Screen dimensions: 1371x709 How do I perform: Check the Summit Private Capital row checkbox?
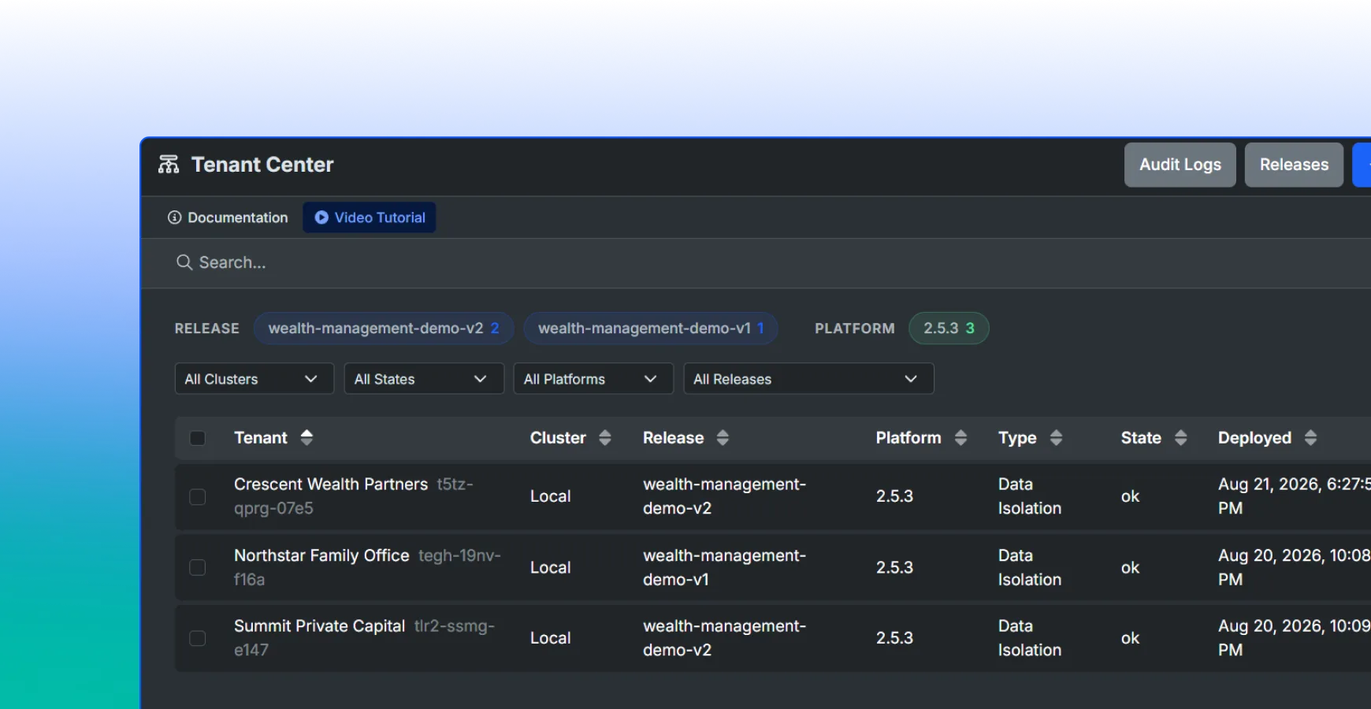[x=198, y=638]
